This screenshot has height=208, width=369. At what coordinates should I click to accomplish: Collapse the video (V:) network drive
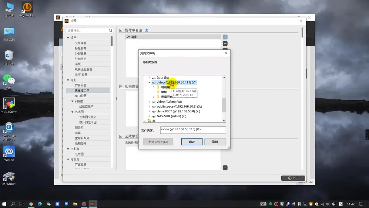(x=149, y=82)
